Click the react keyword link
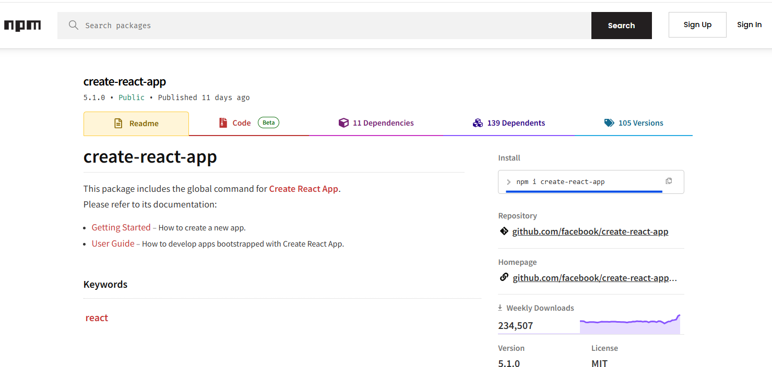 [97, 317]
